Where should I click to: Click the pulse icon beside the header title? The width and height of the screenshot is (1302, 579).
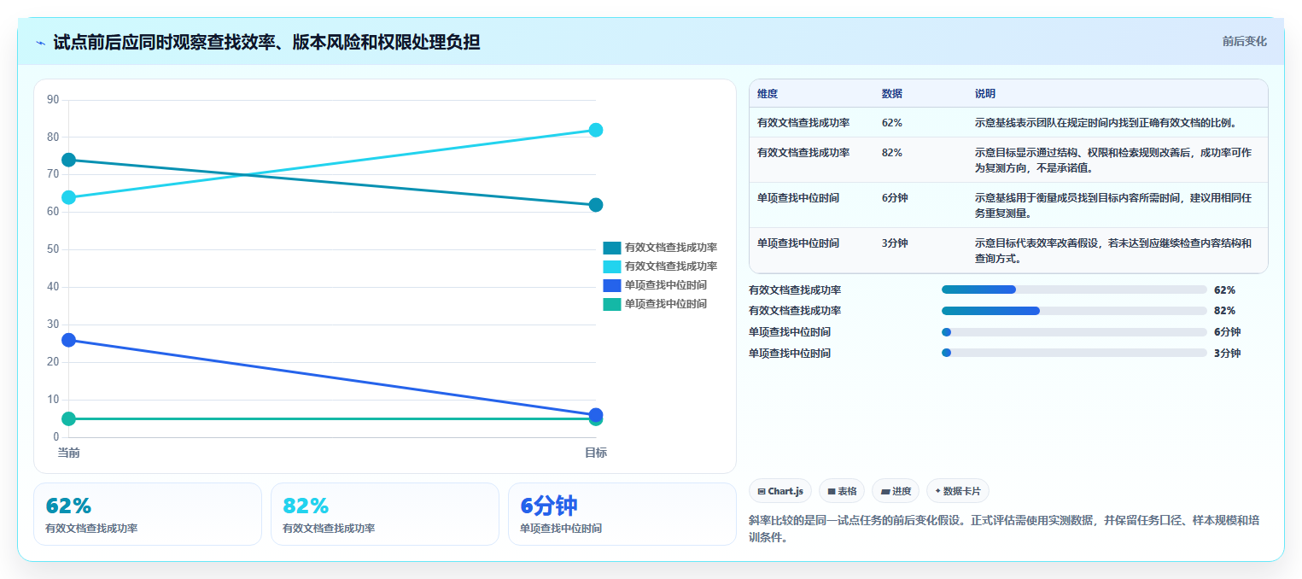(41, 43)
